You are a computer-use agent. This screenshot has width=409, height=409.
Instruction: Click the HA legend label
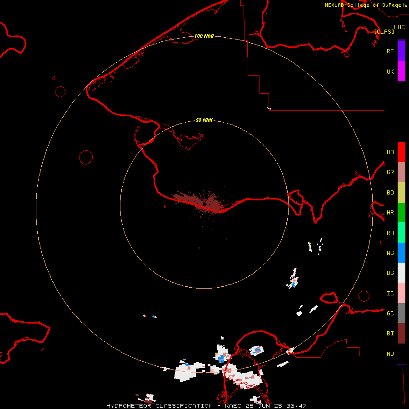390,152
